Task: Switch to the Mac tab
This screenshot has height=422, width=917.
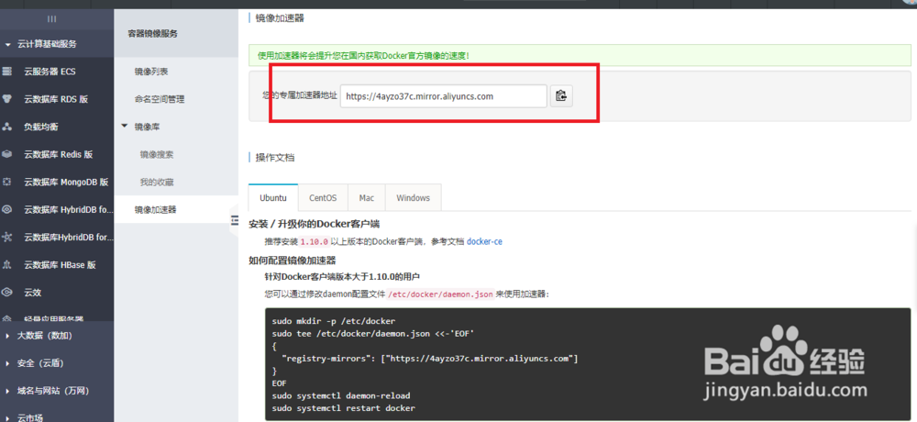Action: click(x=367, y=198)
